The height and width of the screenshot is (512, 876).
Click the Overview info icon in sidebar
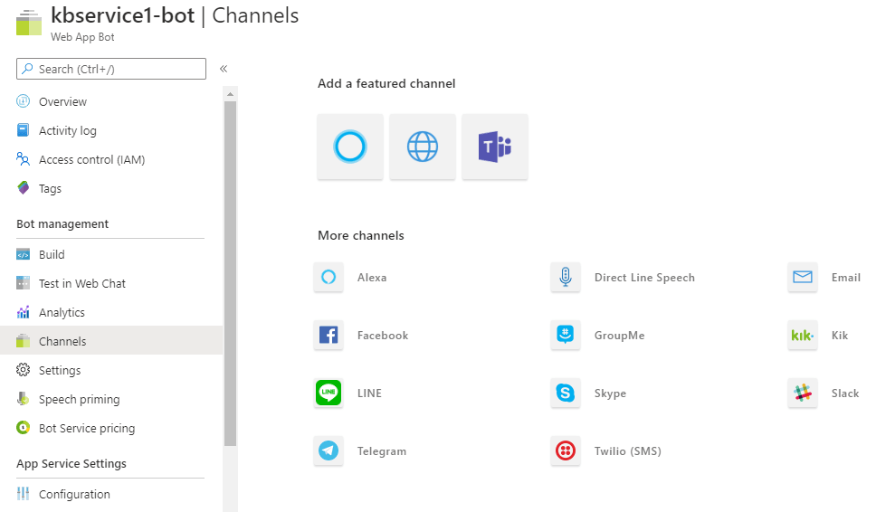coord(23,101)
